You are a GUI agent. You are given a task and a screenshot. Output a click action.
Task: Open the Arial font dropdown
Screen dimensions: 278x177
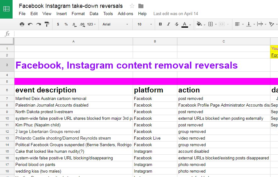(115, 24)
